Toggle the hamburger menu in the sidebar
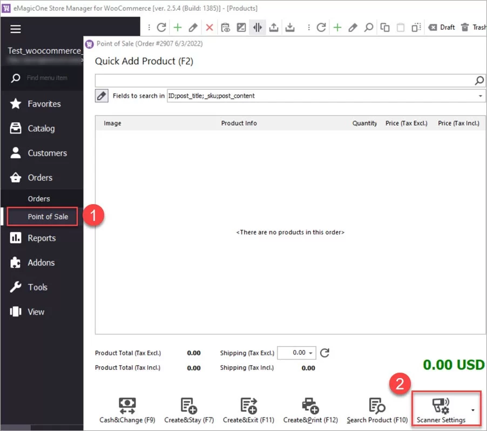 [x=15, y=29]
